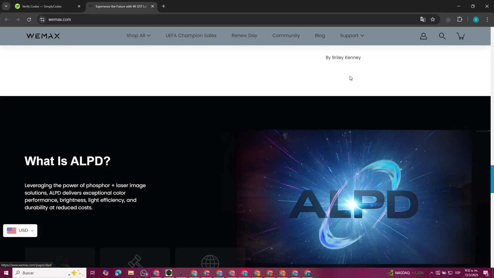Click the gavel icon card
Screen dimensions: 494x278
pyautogui.click(x=135, y=258)
